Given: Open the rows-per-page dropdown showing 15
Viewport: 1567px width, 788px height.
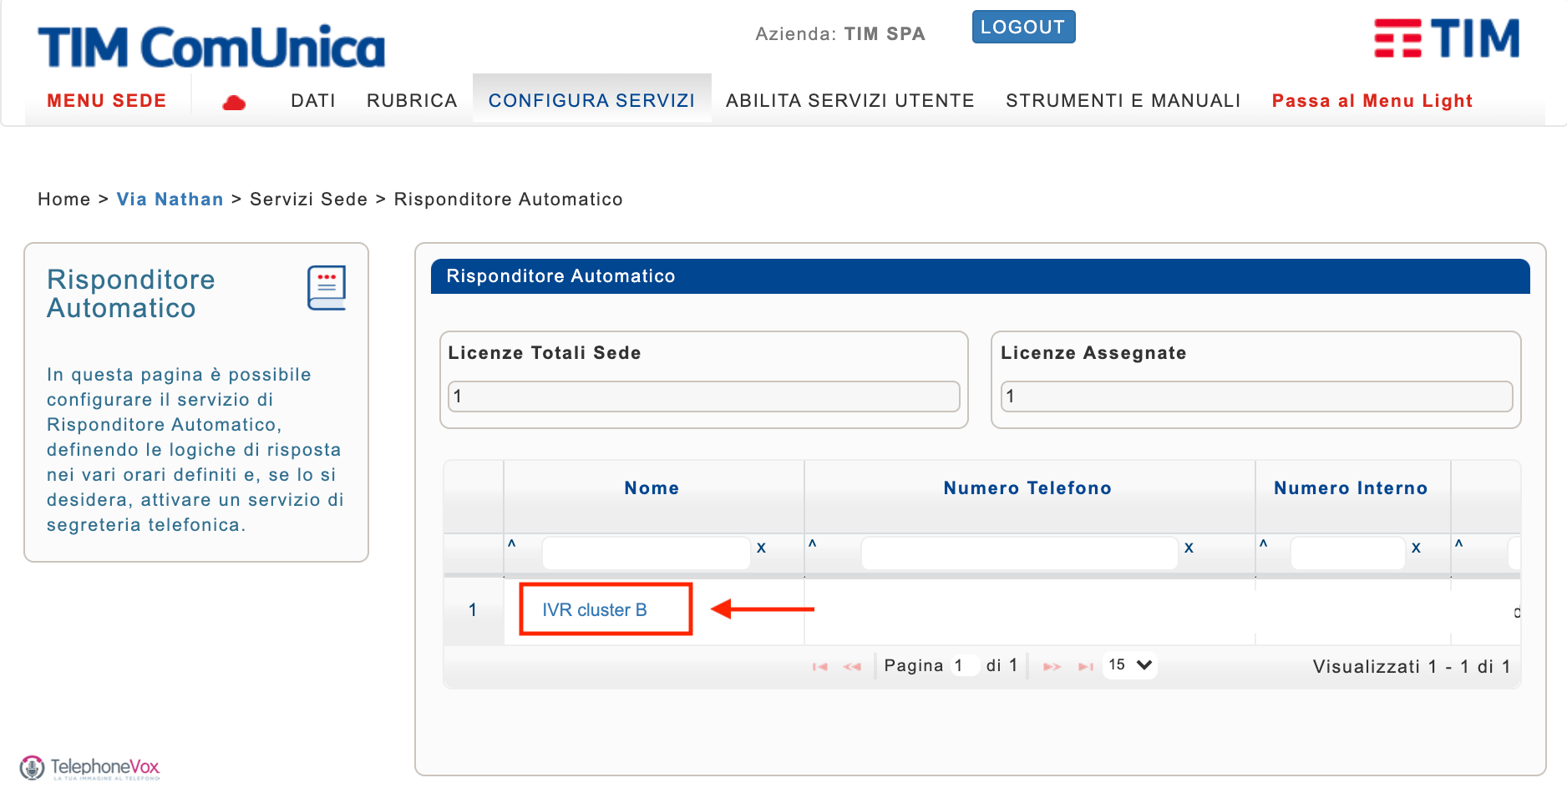Looking at the screenshot, I should click(1130, 664).
